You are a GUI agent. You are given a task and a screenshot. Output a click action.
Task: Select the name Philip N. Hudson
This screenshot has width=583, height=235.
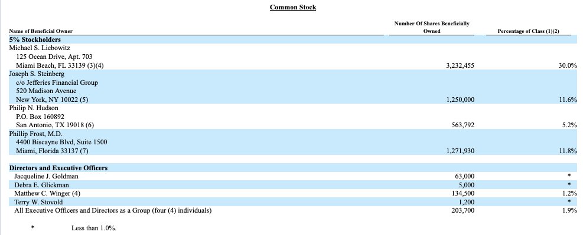(34, 108)
